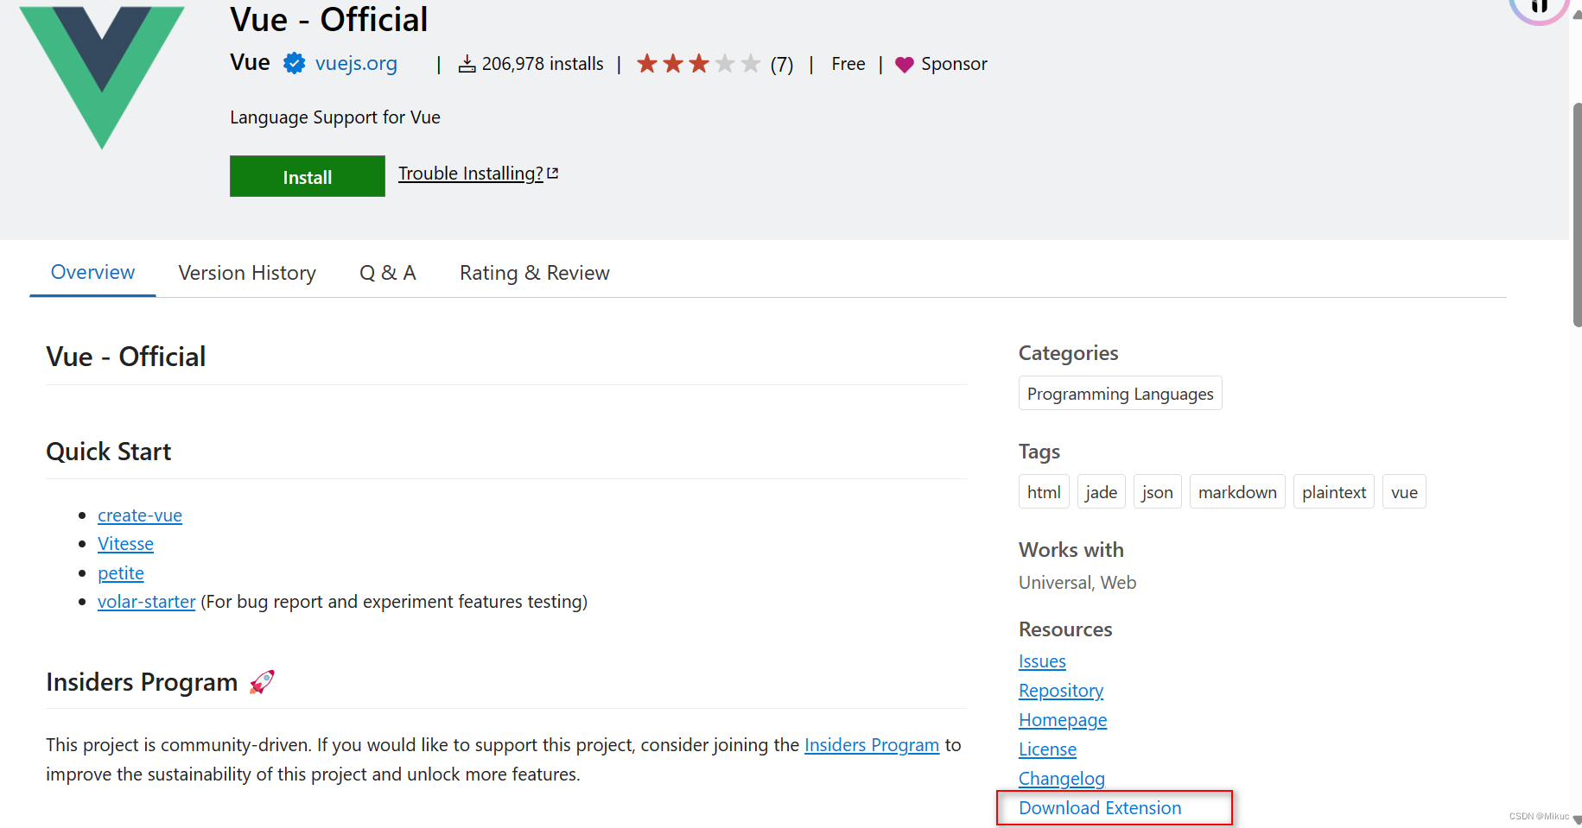Click the star rating
This screenshot has width=1582, height=828.
[698, 63]
